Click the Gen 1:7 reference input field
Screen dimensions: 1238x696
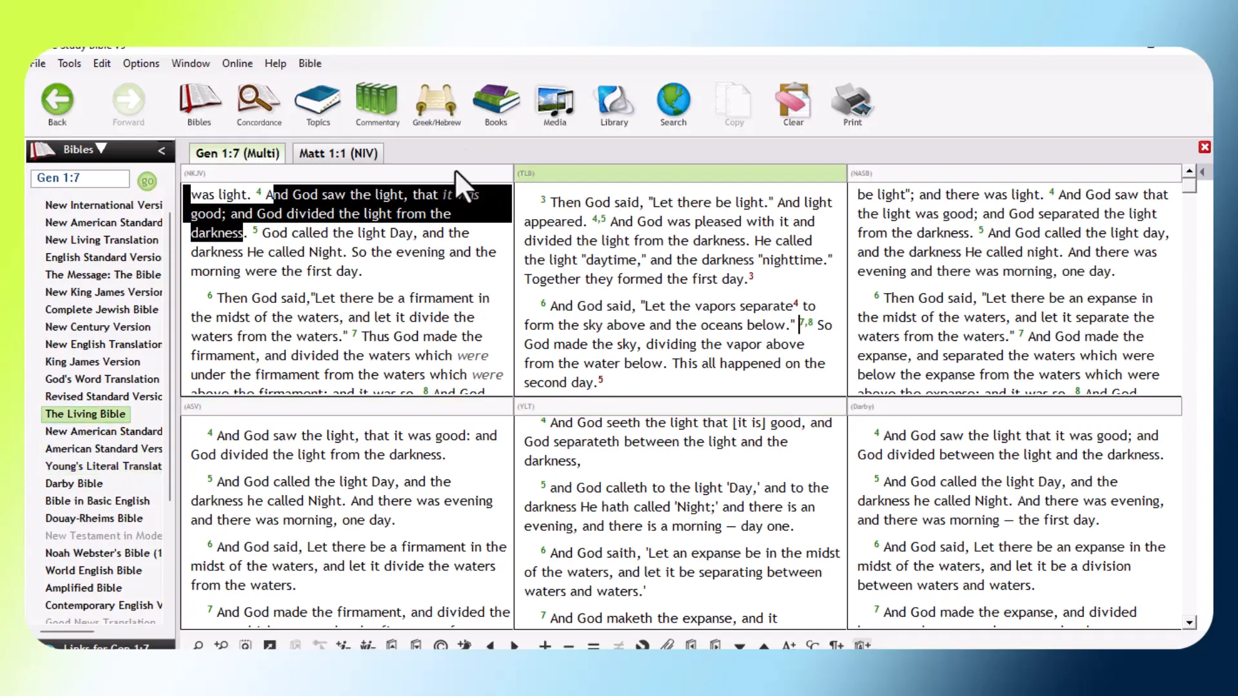pos(80,178)
